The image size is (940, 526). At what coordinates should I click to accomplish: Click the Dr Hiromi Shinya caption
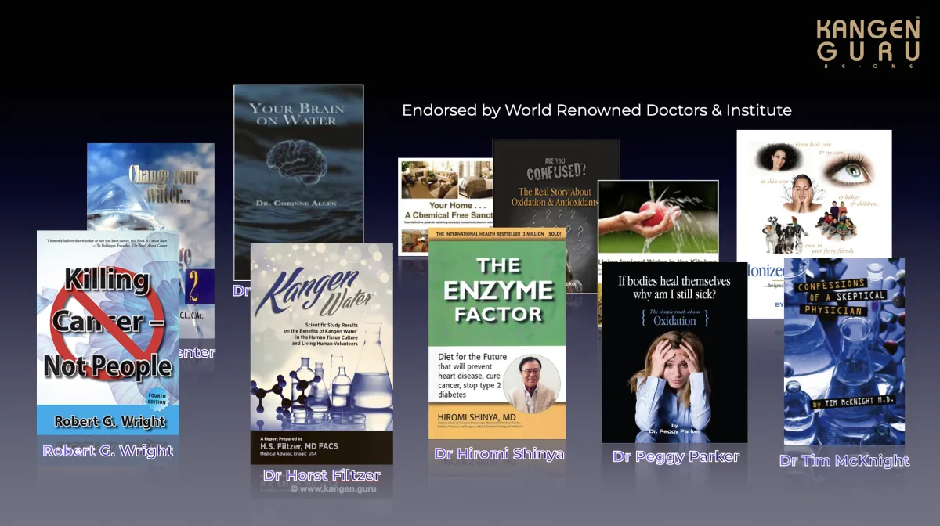(x=499, y=454)
